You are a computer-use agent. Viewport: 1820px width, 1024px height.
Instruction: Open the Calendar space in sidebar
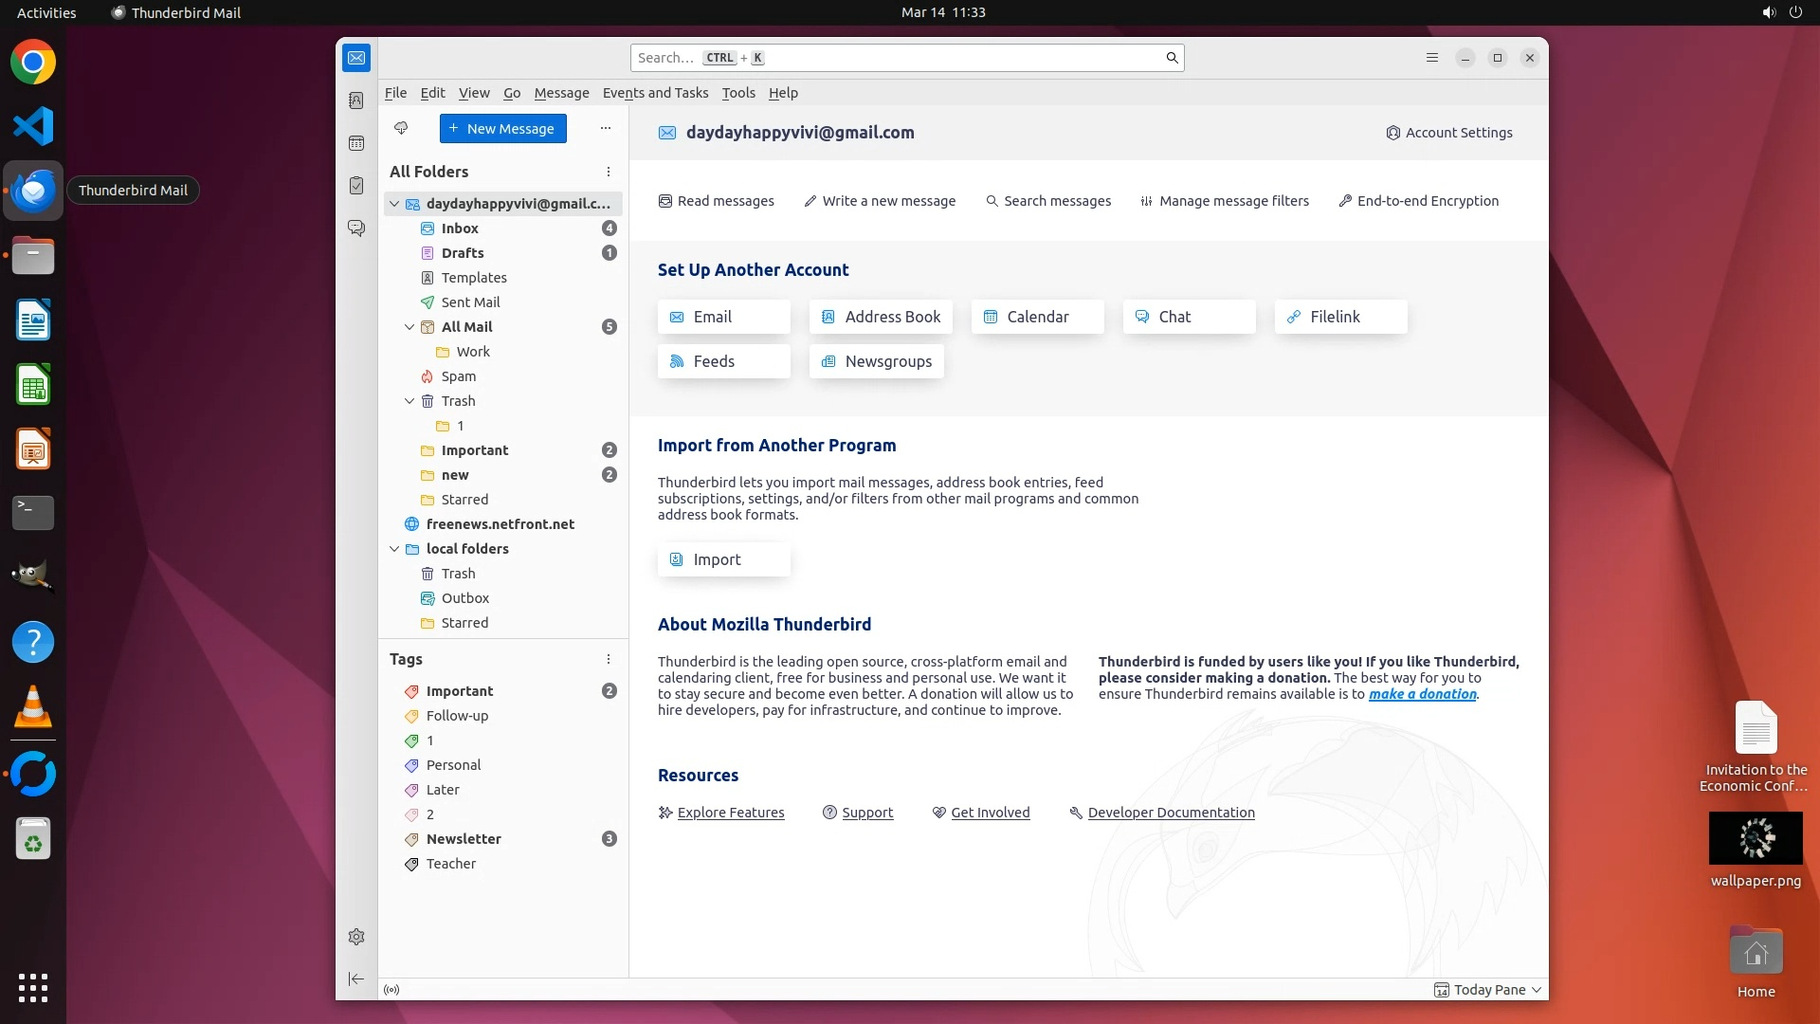pos(356,143)
